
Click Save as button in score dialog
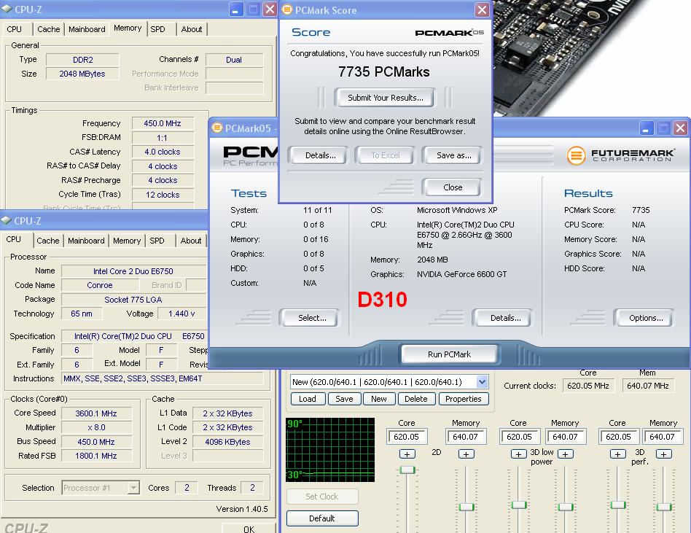point(453,155)
